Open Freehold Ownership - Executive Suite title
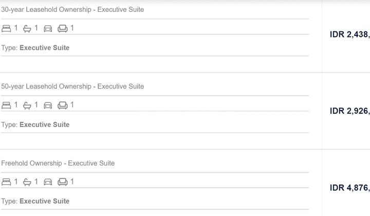The height and width of the screenshot is (216, 370). [x=58, y=163]
